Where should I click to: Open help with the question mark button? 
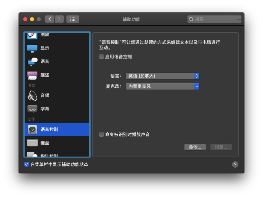click(235, 164)
